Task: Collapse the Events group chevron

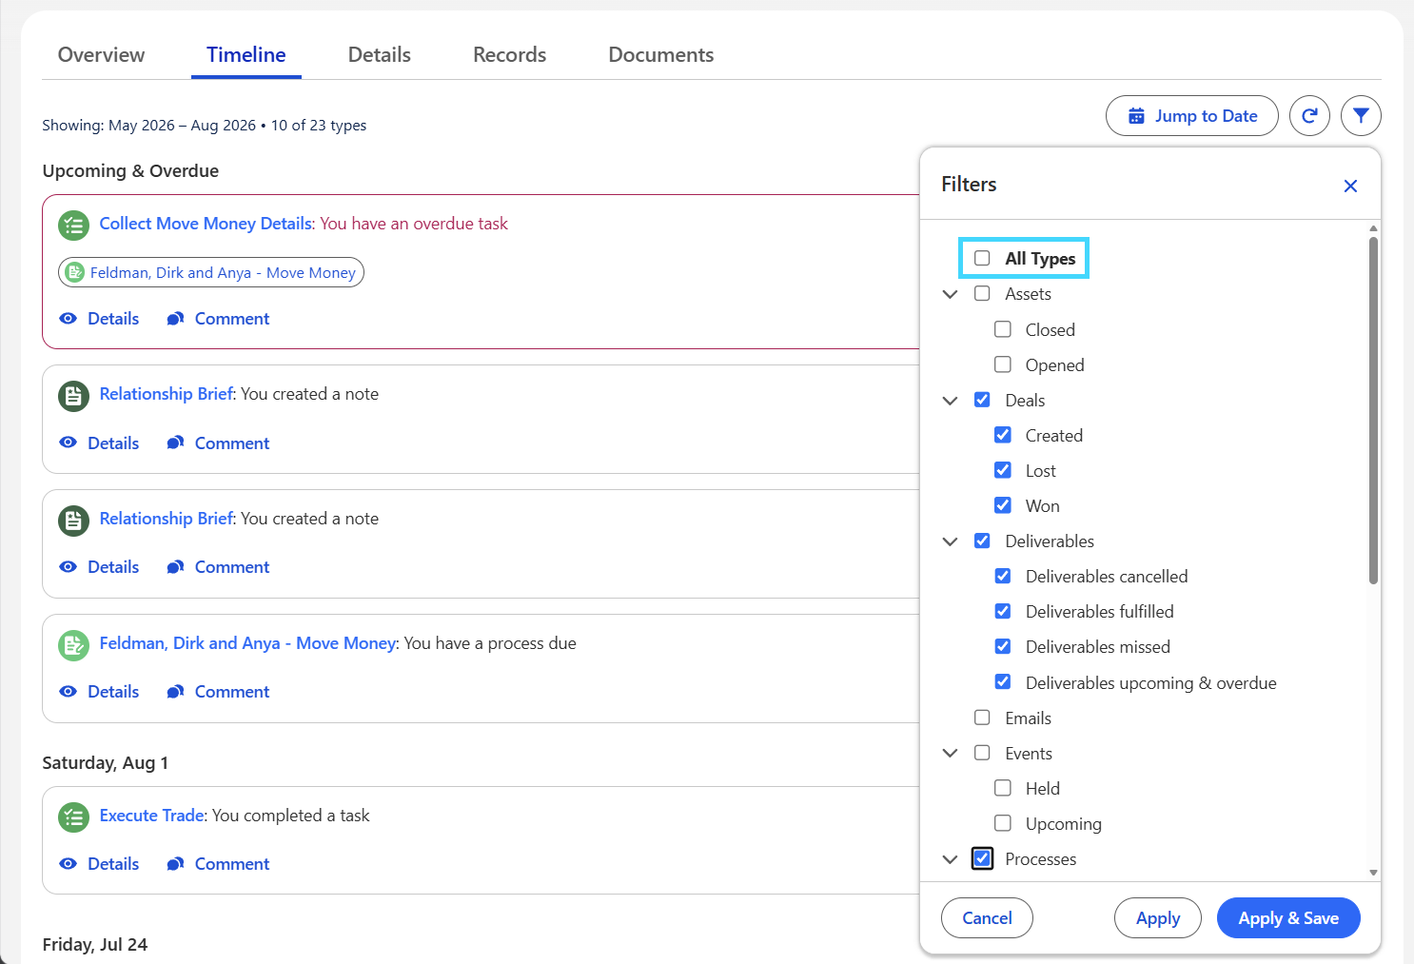Action: click(950, 753)
